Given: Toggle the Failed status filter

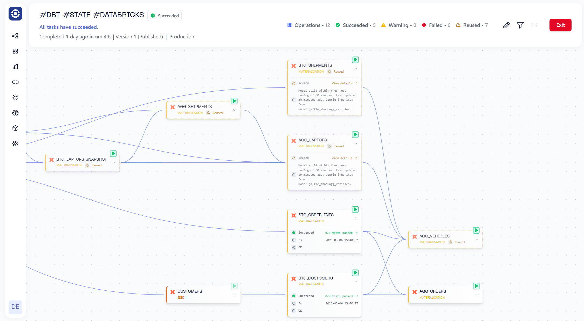Looking at the screenshot, I should tap(436, 25).
